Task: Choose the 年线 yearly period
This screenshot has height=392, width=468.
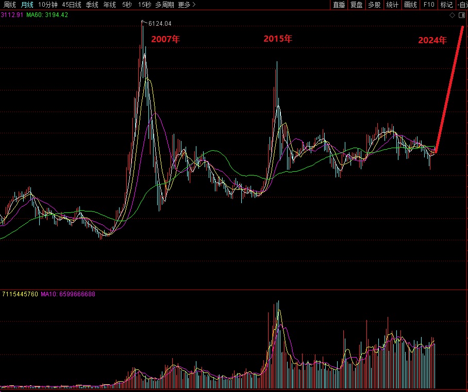Action: tap(109, 5)
